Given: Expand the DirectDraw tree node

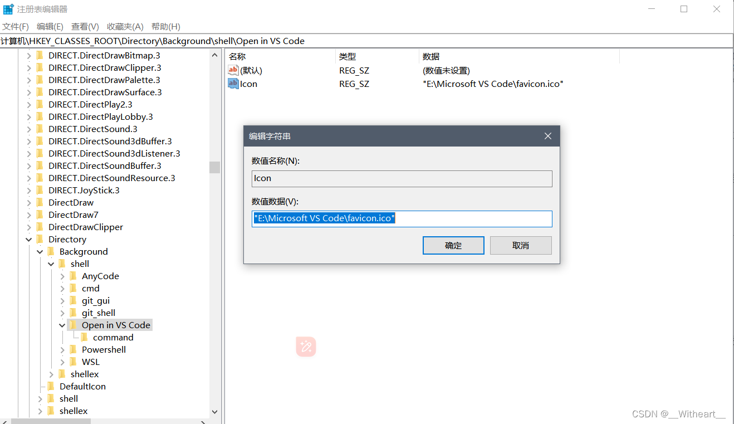Looking at the screenshot, I should coord(29,202).
